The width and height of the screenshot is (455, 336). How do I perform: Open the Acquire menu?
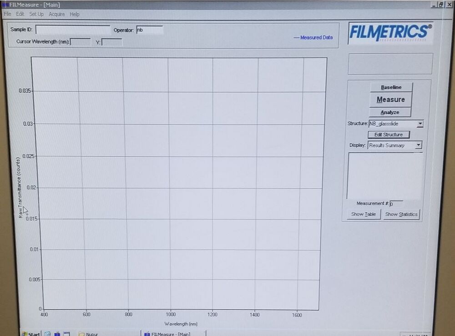(56, 14)
